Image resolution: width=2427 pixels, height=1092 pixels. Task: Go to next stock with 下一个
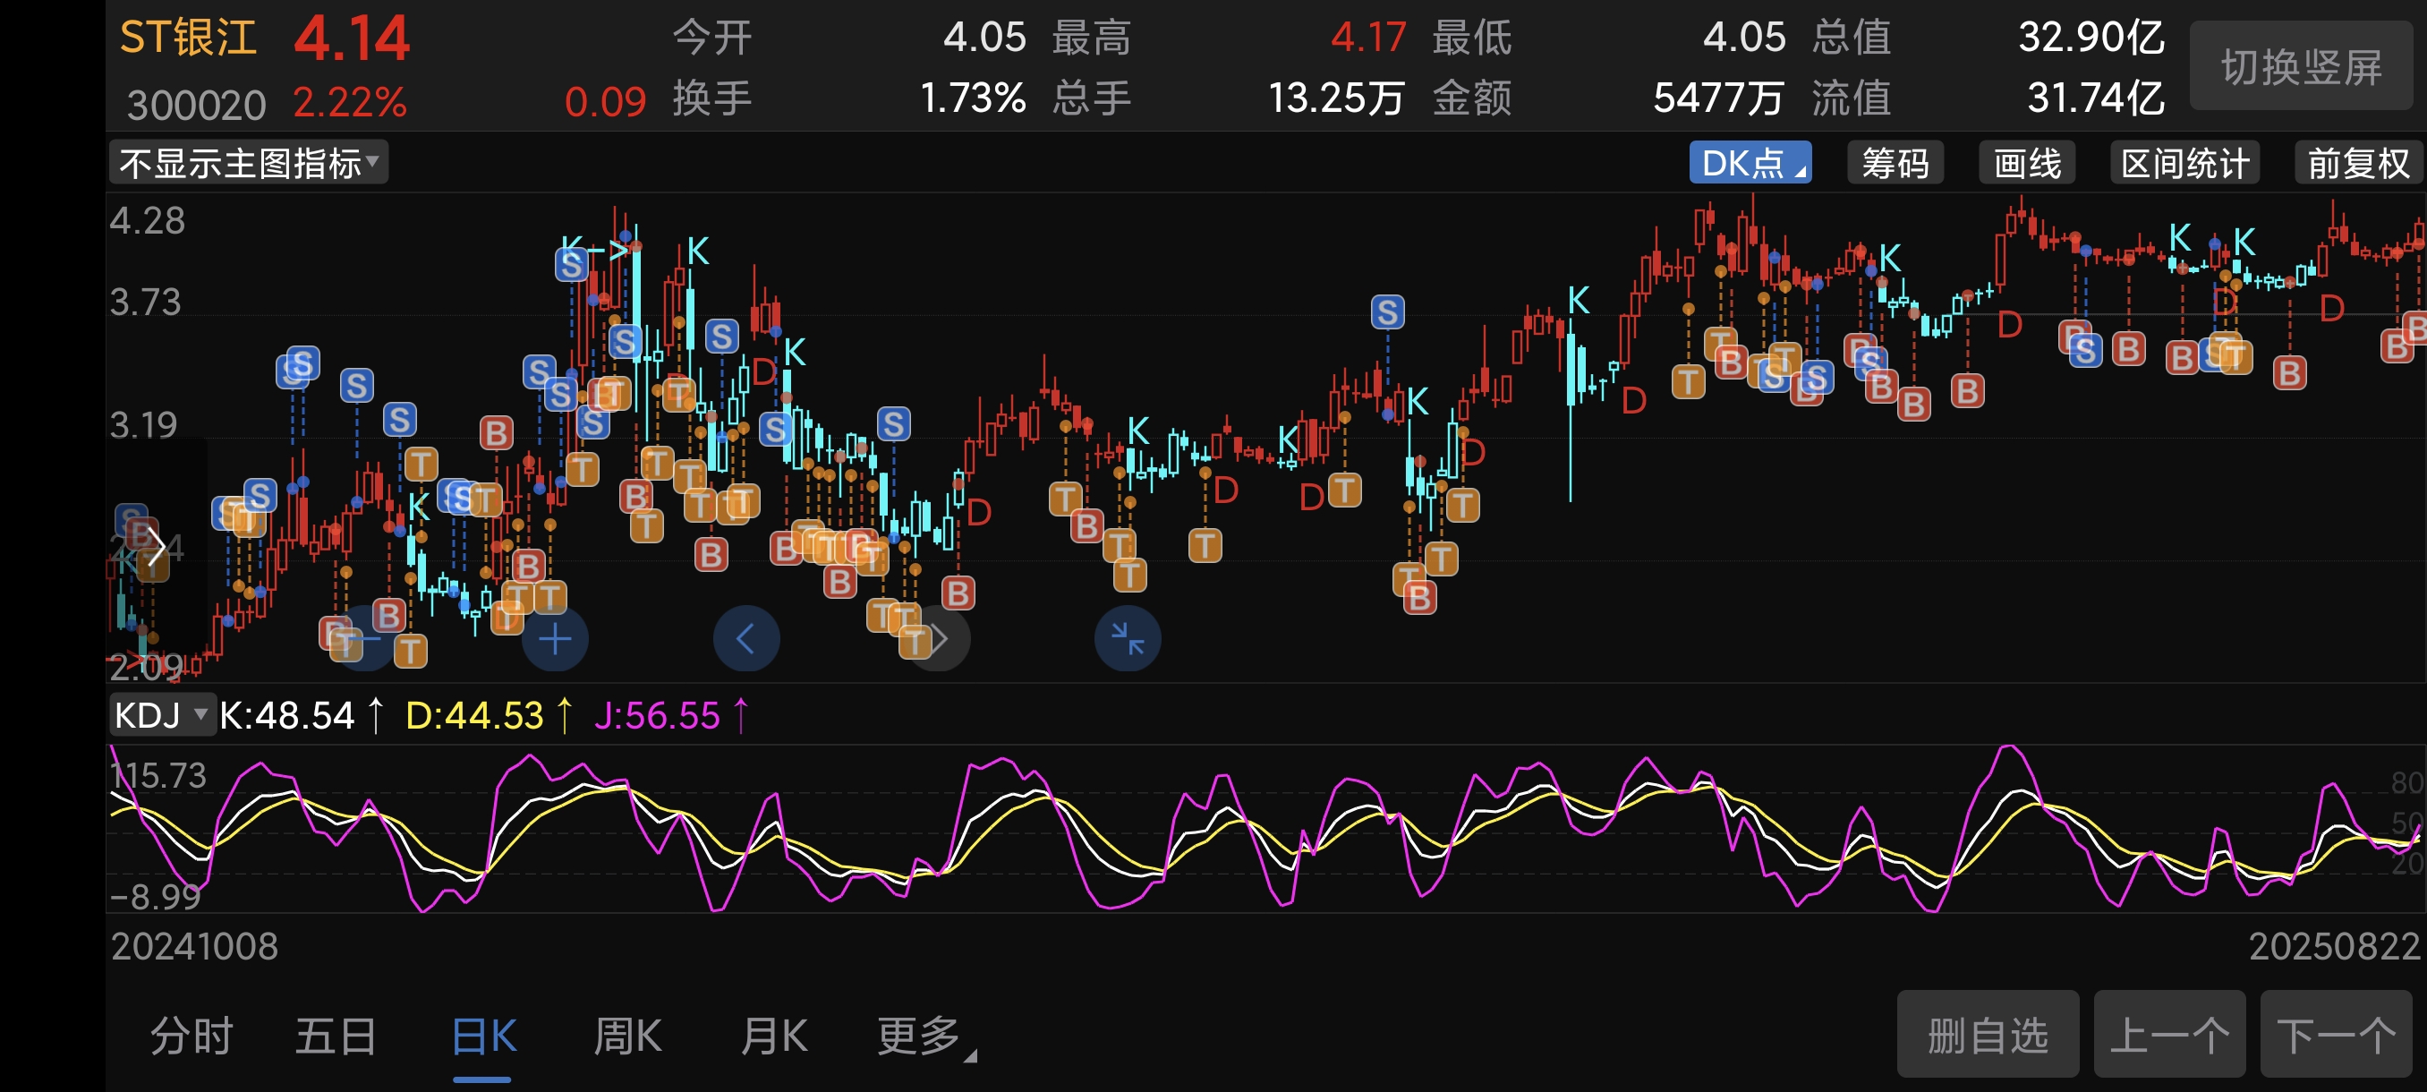pyautogui.click(x=2337, y=1035)
